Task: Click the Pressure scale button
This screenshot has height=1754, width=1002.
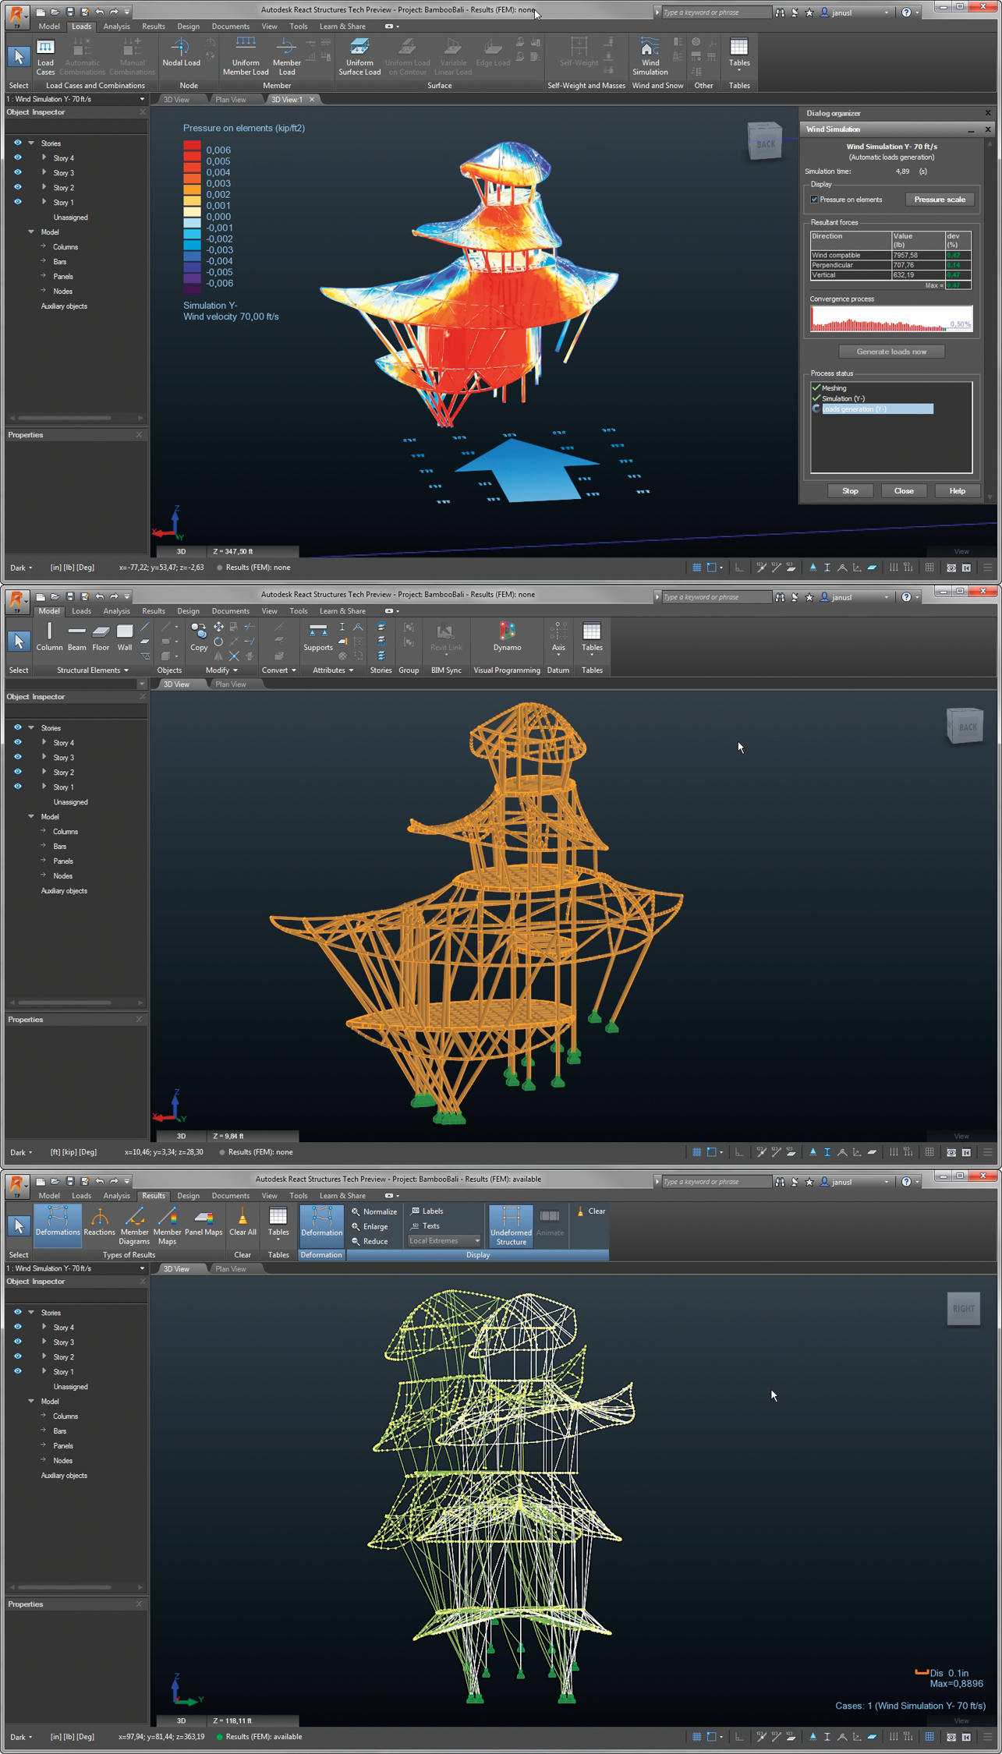Action: pyautogui.click(x=939, y=200)
